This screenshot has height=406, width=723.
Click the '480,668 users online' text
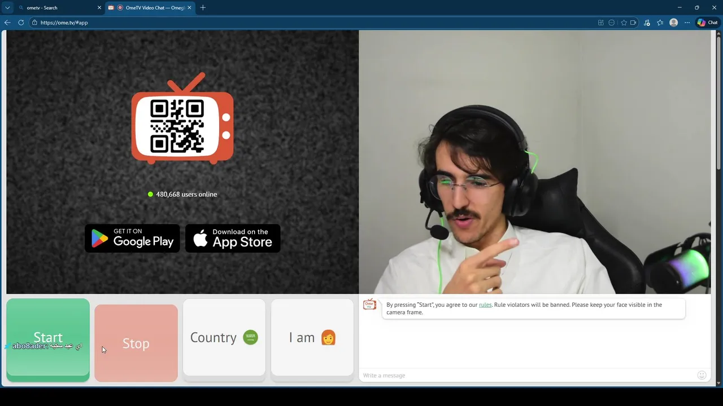tap(186, 194)
